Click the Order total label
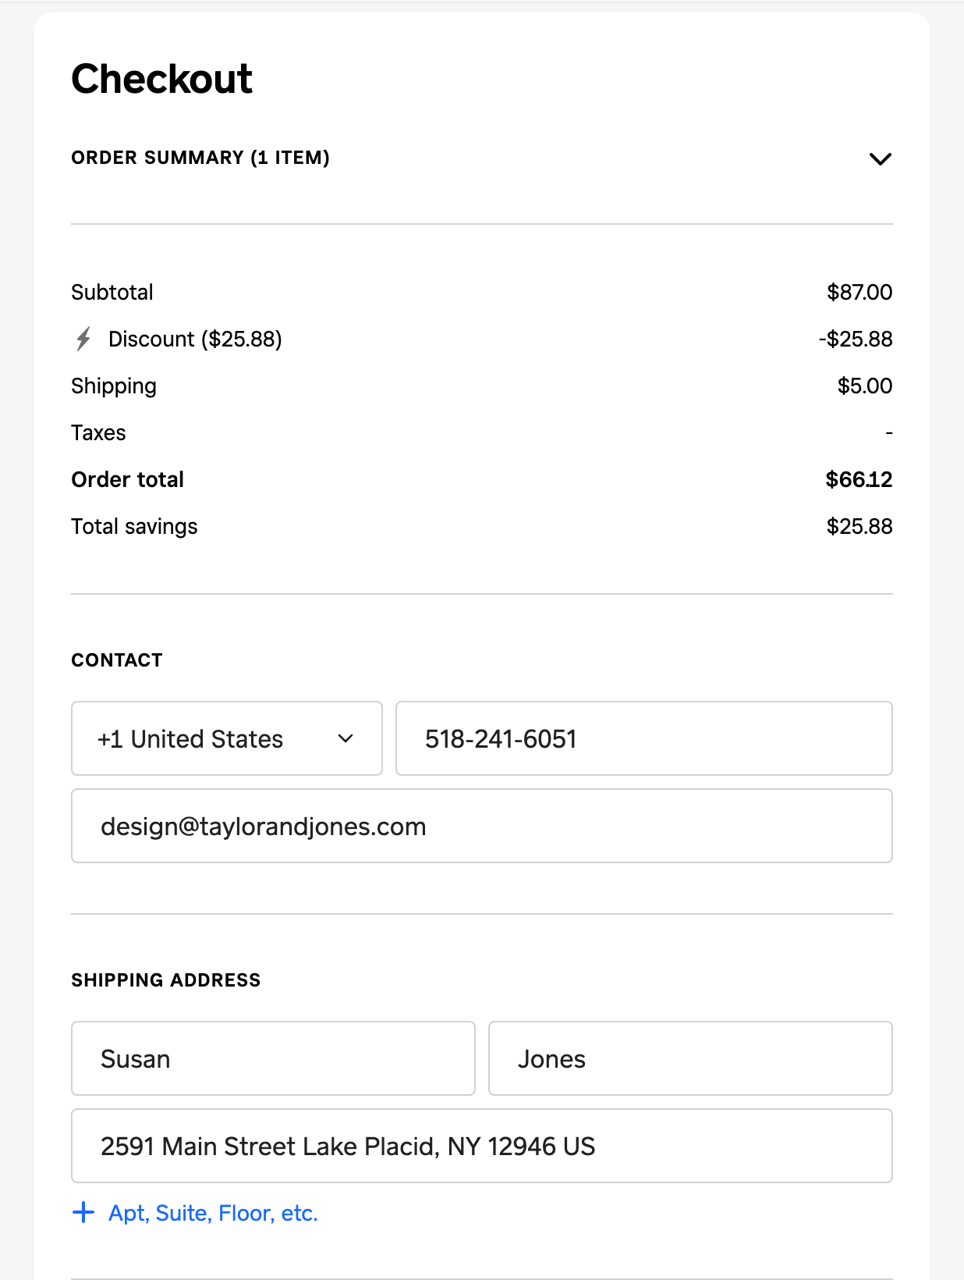 [x=128, y=479]
